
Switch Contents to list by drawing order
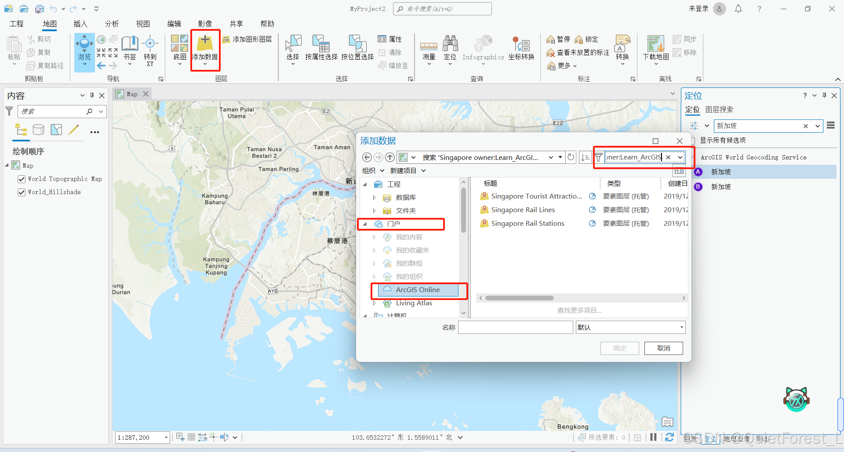coord(21,130)
